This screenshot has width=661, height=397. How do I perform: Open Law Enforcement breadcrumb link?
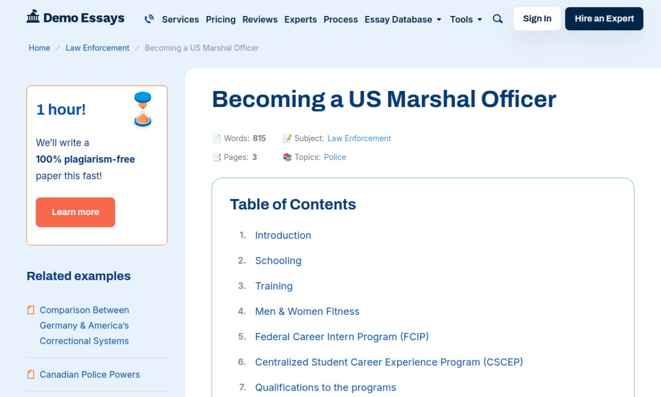click(98, 48)
